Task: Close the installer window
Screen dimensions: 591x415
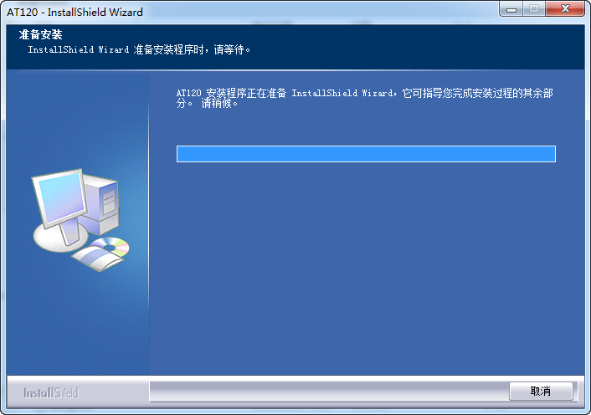Action: pyautogui.click(x=565, y=8)
